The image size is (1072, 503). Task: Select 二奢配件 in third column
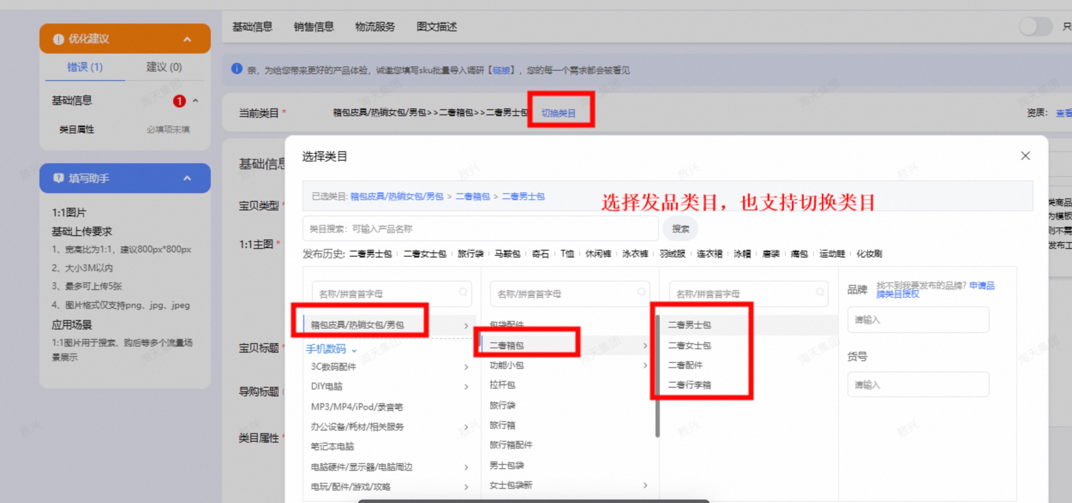(686, 365)
